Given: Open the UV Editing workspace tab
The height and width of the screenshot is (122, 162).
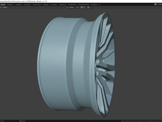Looking at the screenshot, I should 27,5.
